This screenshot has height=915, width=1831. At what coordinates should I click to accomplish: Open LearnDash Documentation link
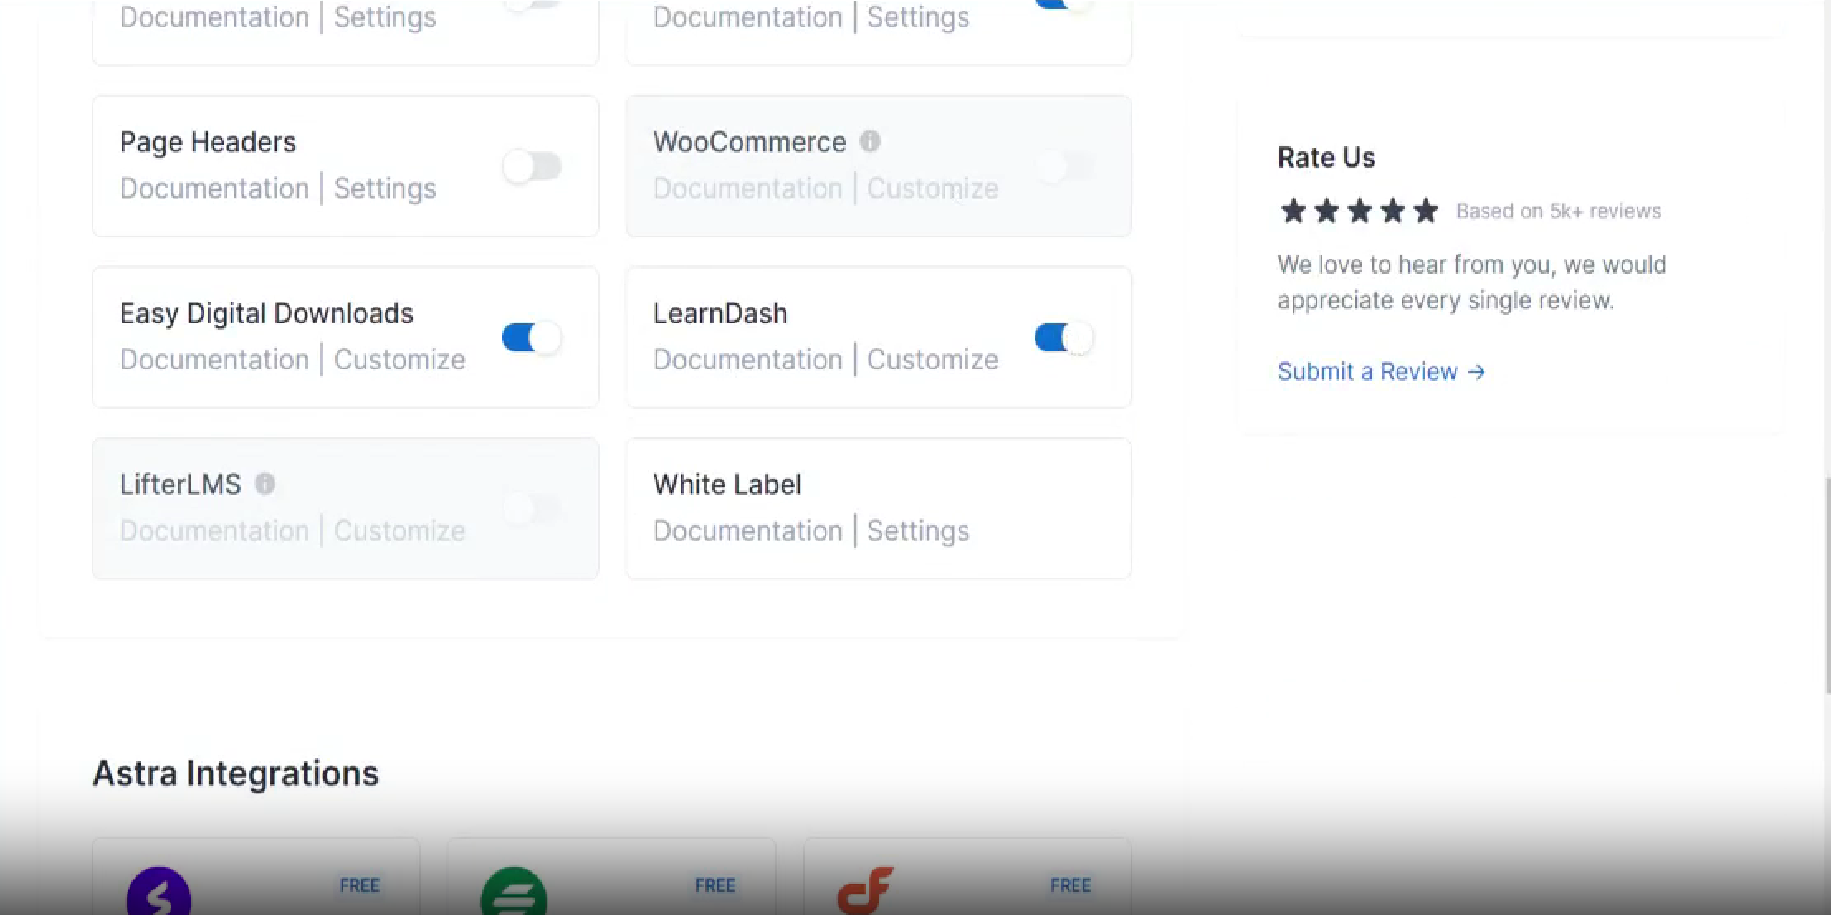click(x=748, y=360)
